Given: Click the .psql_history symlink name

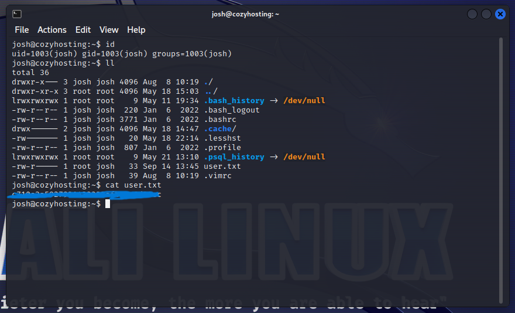Looking at the screenshot, I should coord(234,157).
